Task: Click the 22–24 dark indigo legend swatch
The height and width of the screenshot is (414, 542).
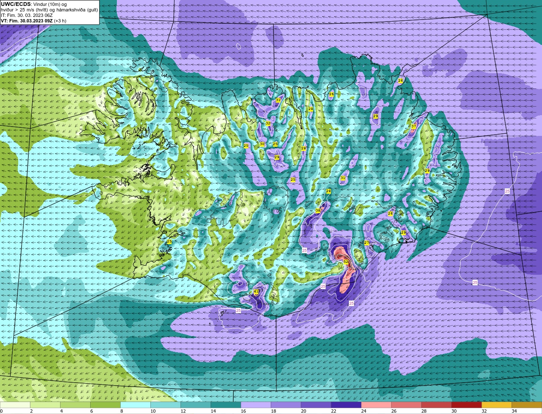Action: 346,405
